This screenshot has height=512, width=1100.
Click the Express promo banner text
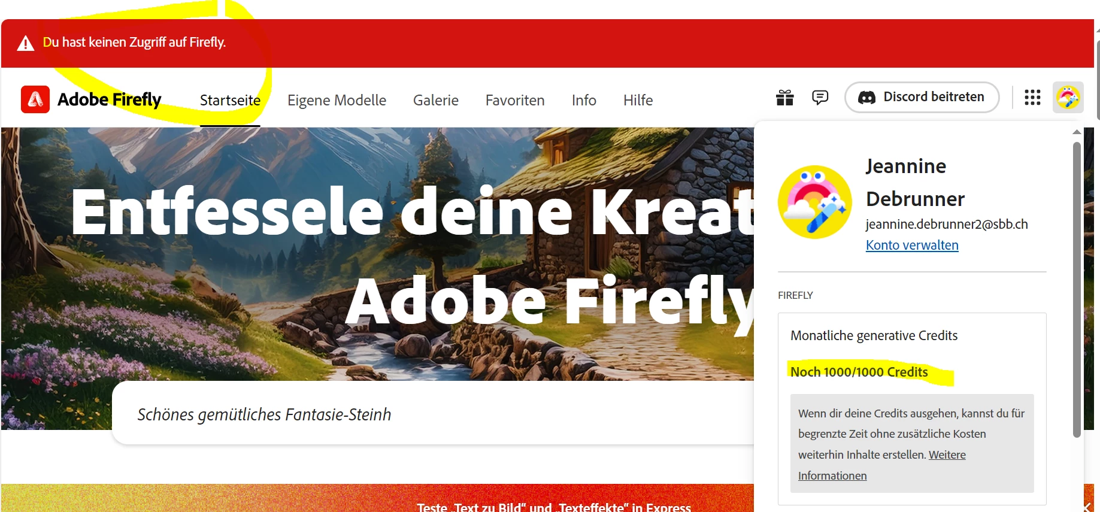554,507
